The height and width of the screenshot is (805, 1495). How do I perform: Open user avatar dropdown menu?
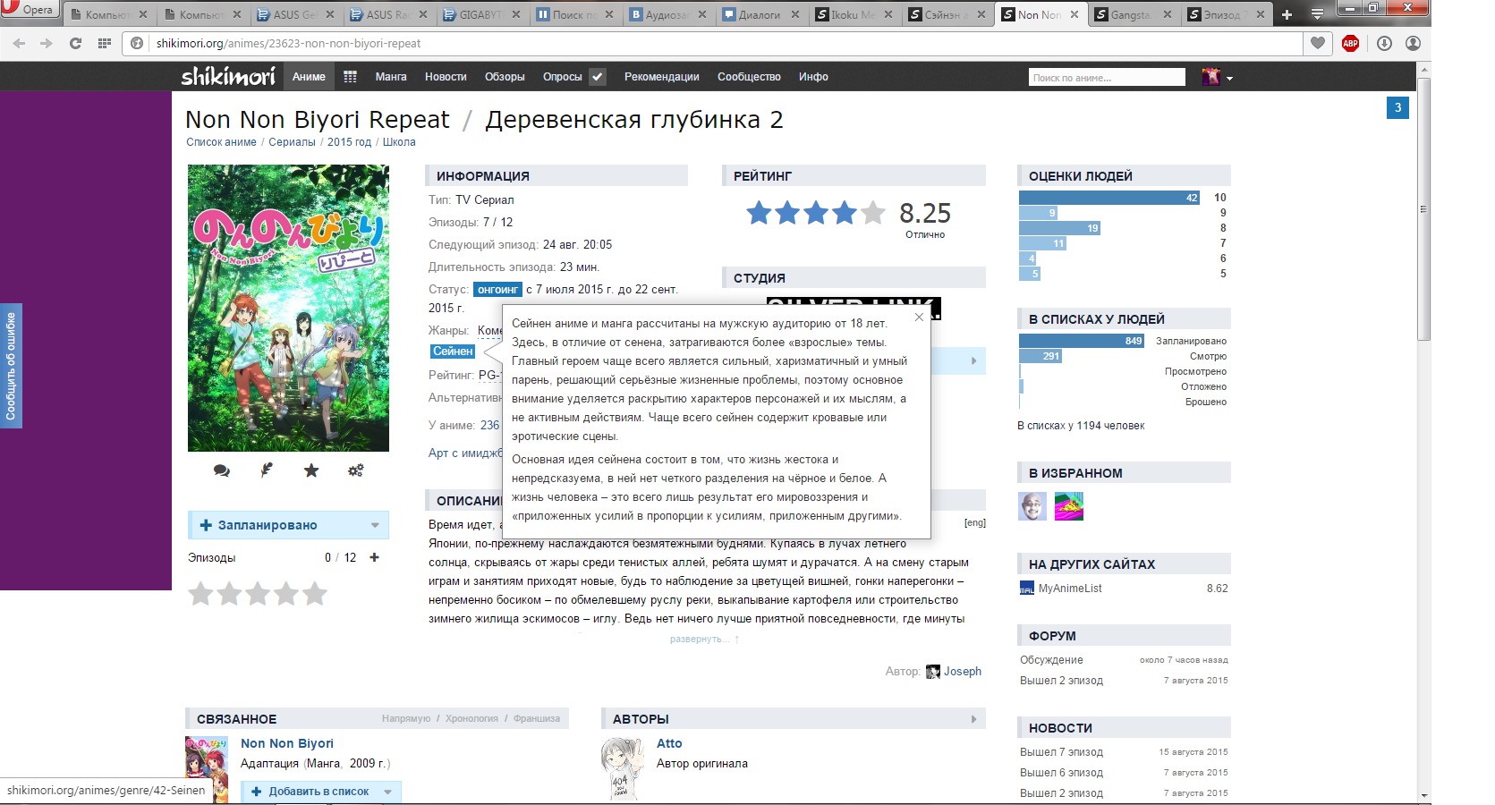tap(1218, 77)
